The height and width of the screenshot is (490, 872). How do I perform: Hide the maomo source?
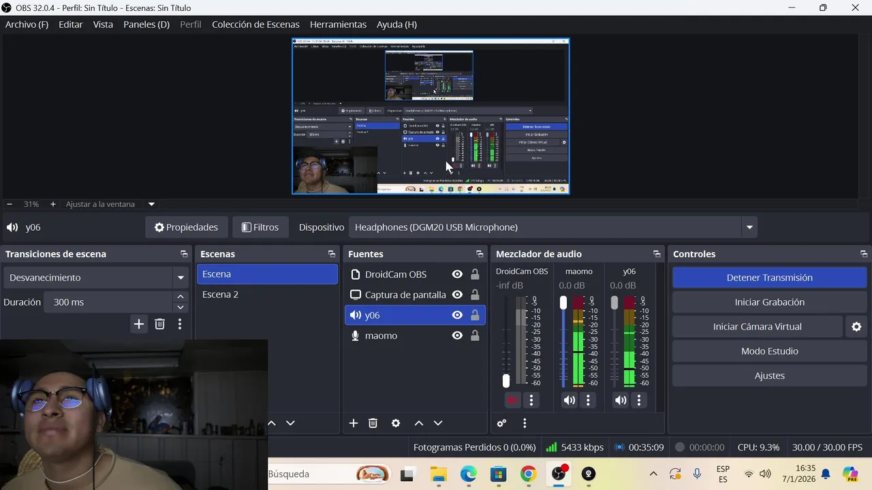coord(457,336)
